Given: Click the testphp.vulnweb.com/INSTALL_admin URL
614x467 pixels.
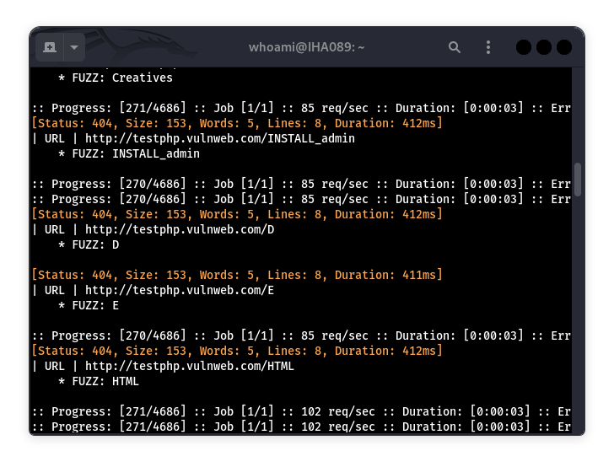Looking at the screenshot, I should click(219, 138).
